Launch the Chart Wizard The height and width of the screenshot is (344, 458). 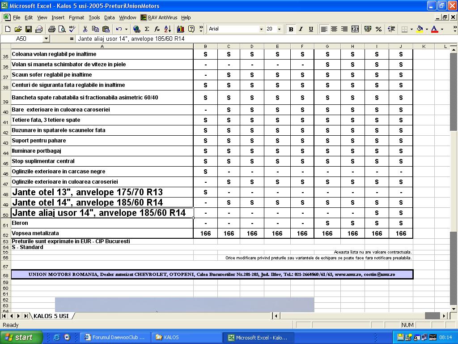coord(181,29)
